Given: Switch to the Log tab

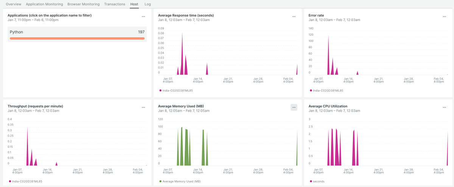Looking at the screenshot, I should click(148, 4).
